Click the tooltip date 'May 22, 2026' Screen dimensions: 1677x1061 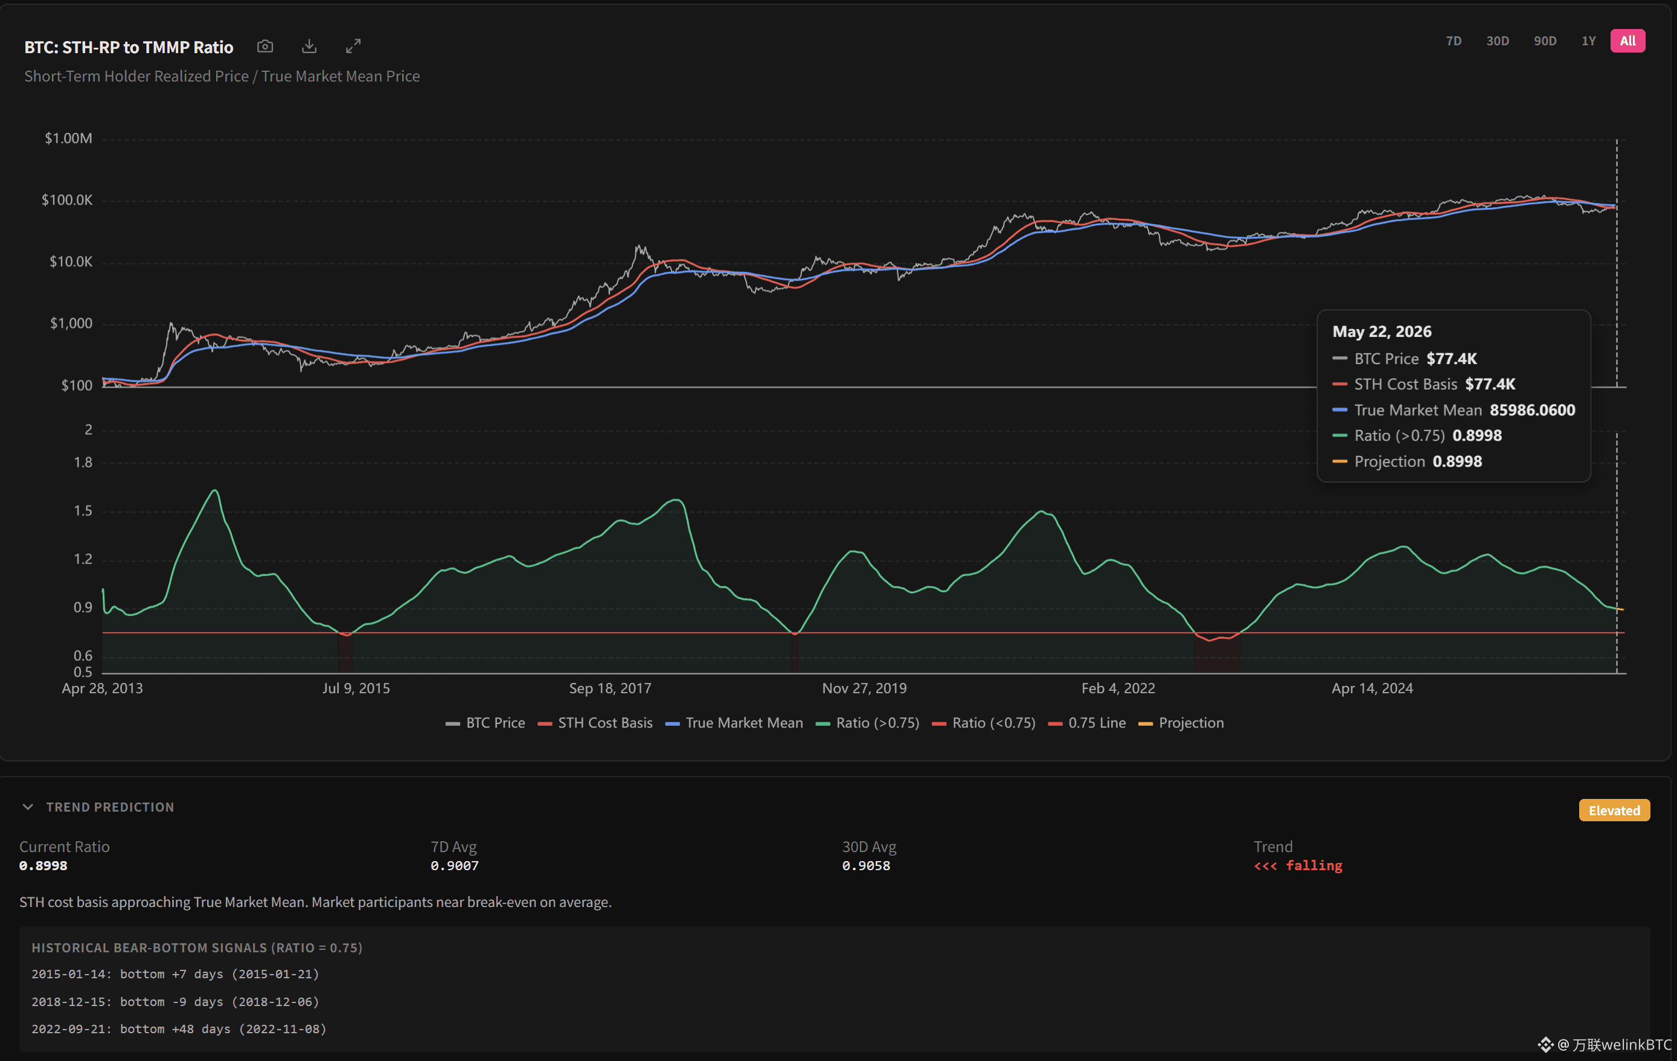(1382, 332)
